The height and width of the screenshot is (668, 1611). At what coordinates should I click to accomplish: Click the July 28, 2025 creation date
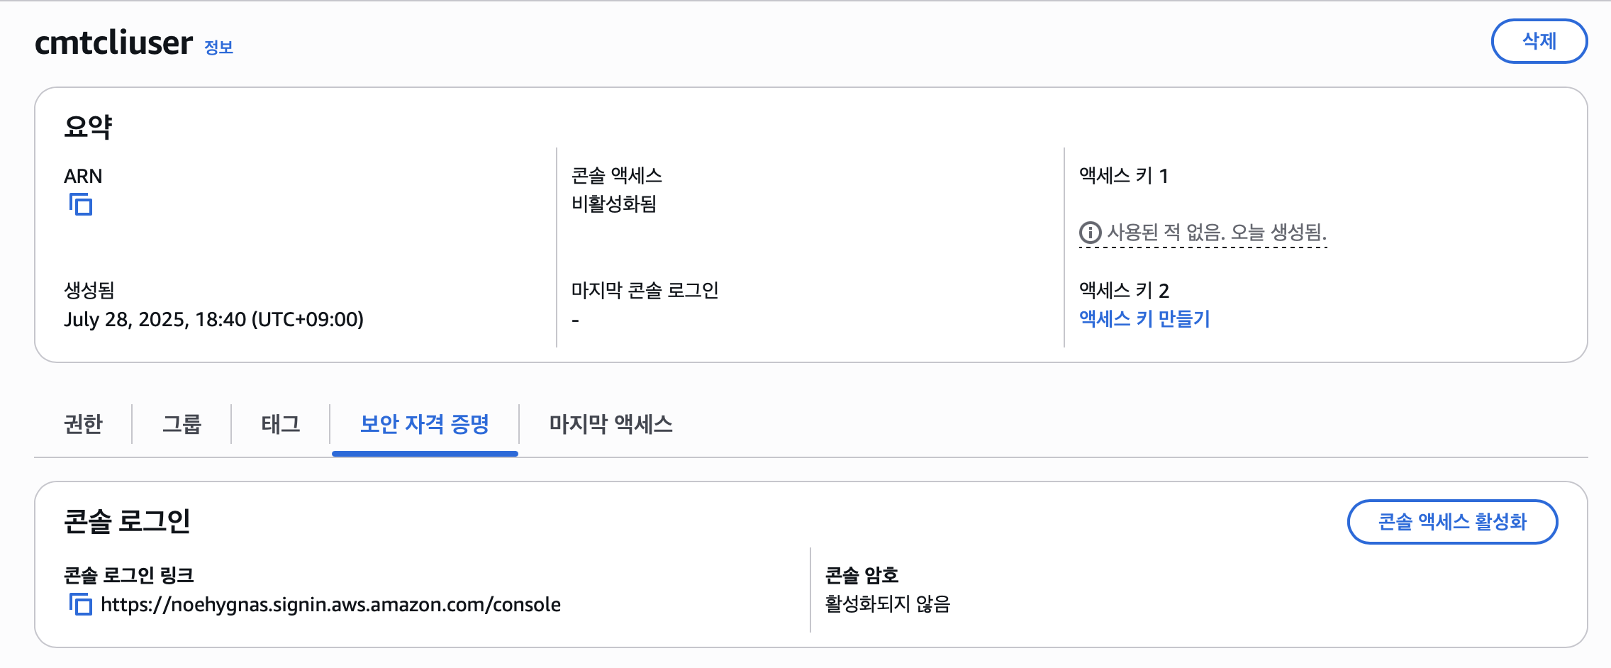coord(213,319)
